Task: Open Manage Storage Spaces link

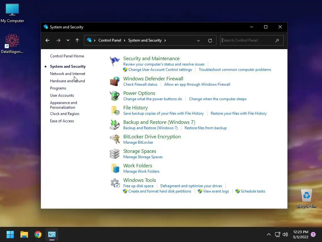Action: click(x=143, y=157)
